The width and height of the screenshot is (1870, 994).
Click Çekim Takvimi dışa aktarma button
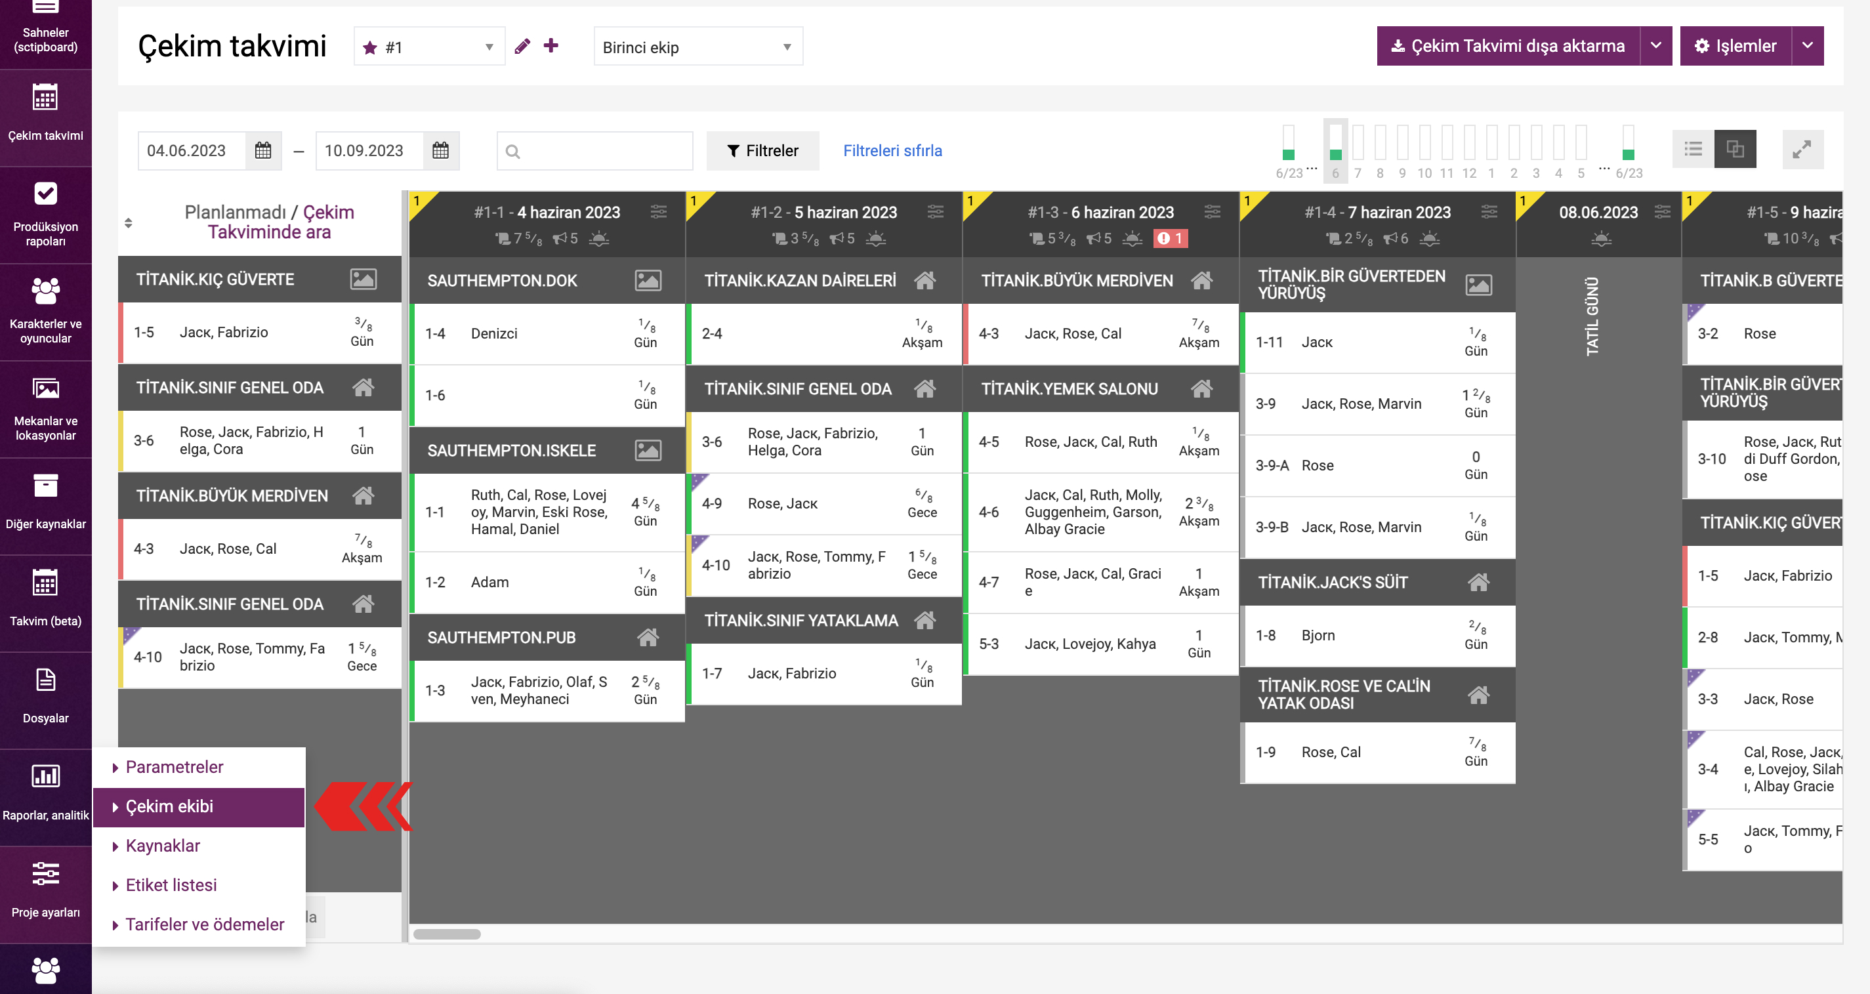[x=1508, y=46]
